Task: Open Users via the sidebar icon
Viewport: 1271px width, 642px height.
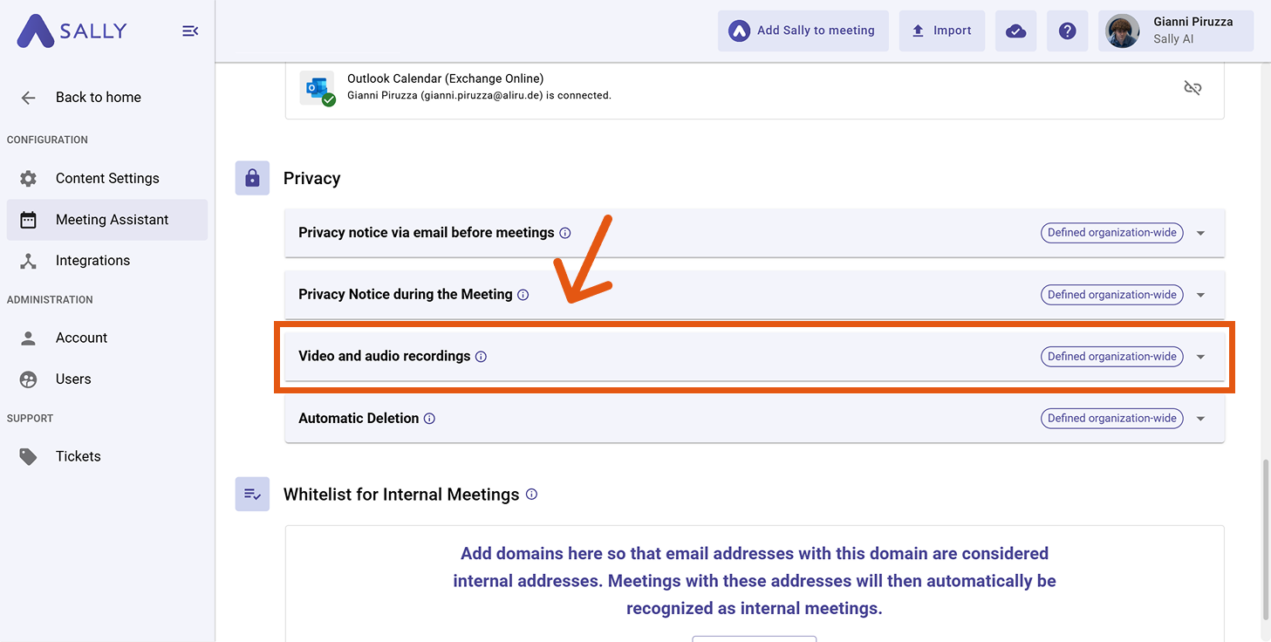Action: 27,379
